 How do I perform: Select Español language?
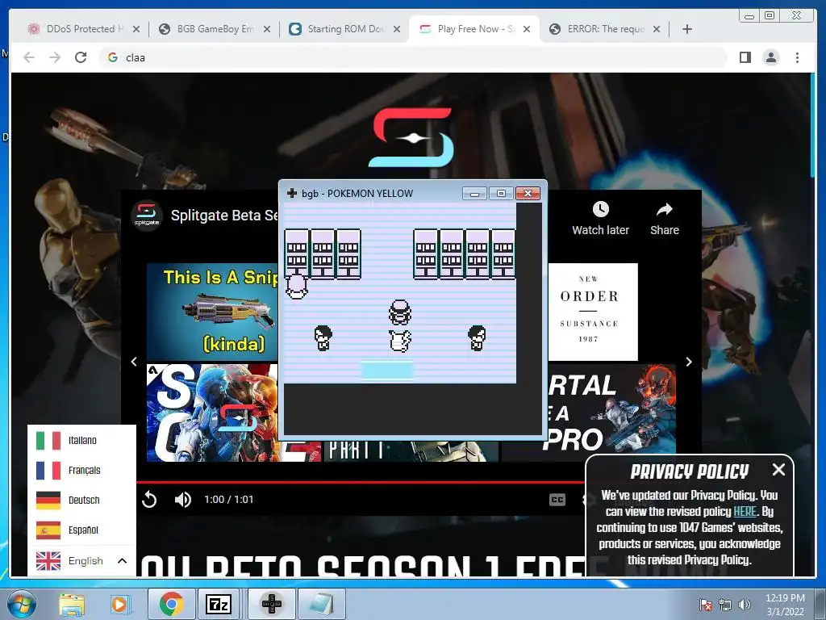point(81,530)
